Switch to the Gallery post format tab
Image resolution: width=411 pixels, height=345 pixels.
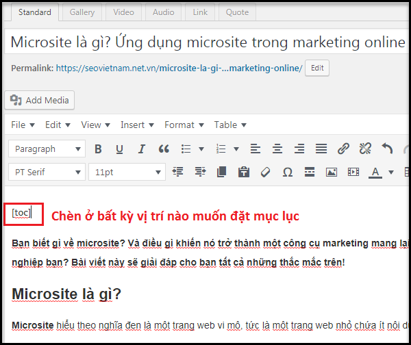pyautogui.click(x=82, y=12)
